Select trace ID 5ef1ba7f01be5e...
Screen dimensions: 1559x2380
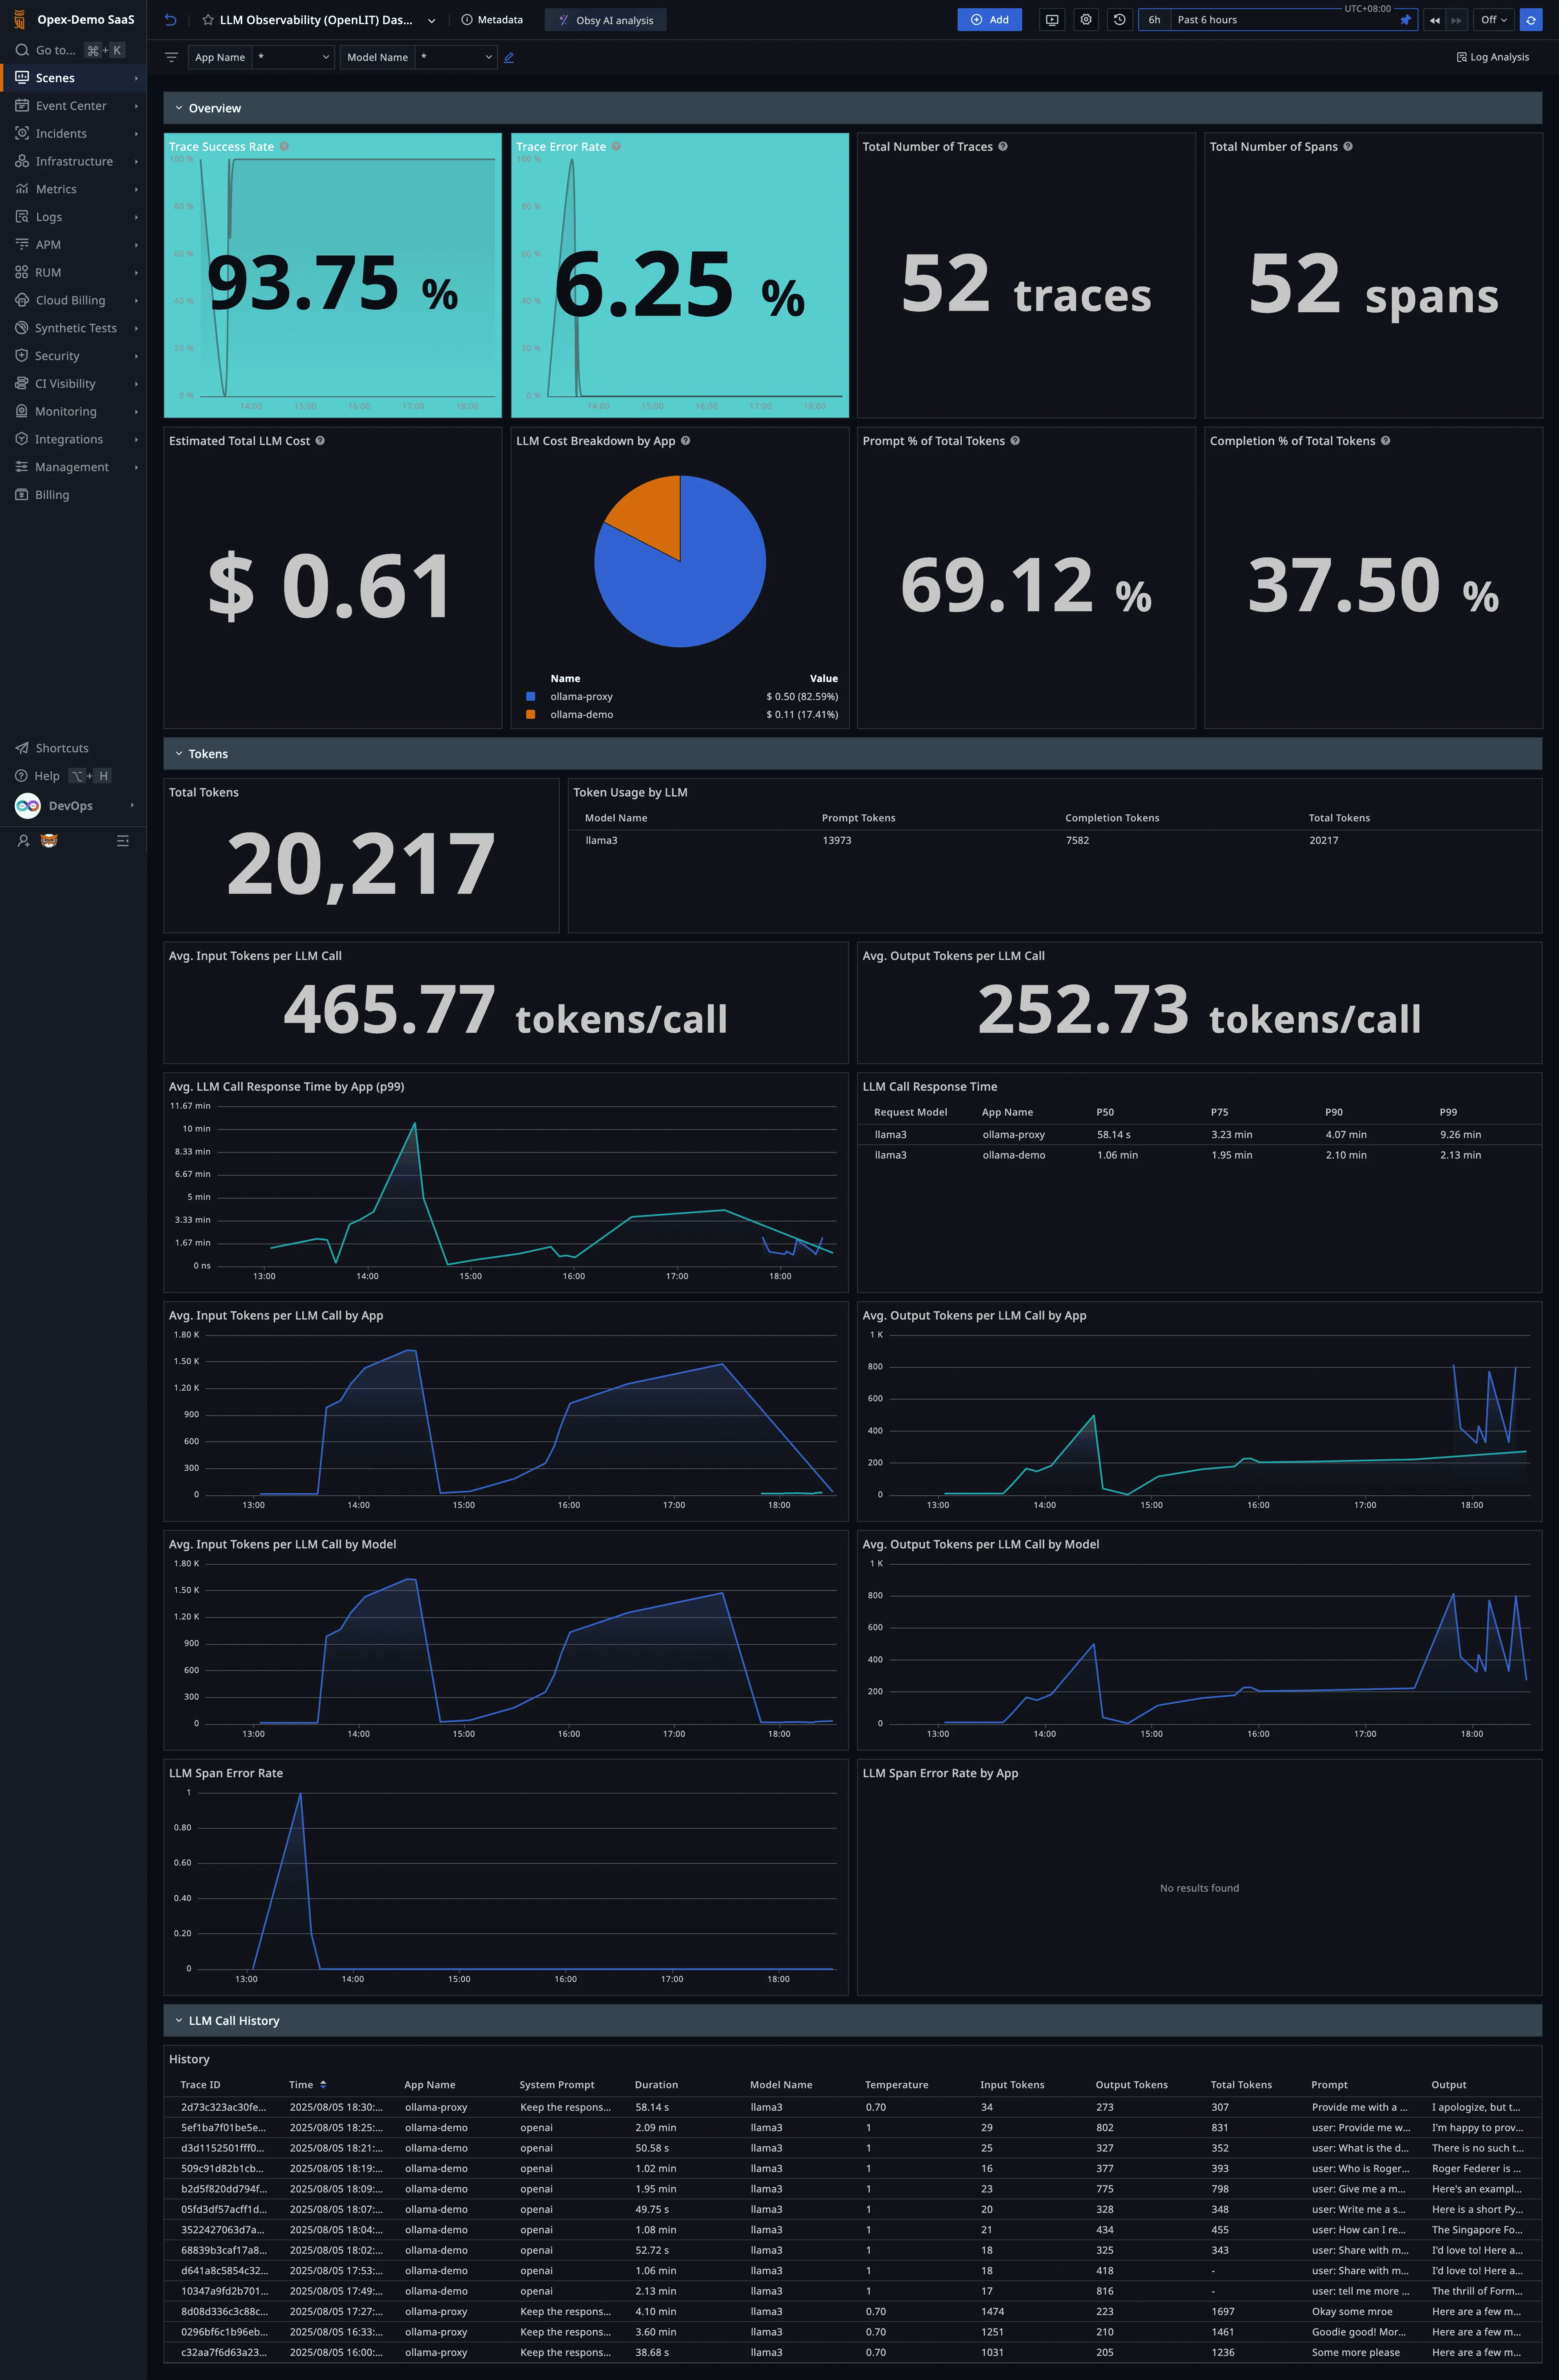[x=223, y=2128]
